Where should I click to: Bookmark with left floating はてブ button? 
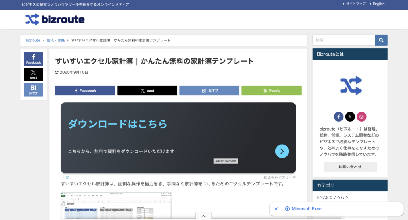coord(33,90)
